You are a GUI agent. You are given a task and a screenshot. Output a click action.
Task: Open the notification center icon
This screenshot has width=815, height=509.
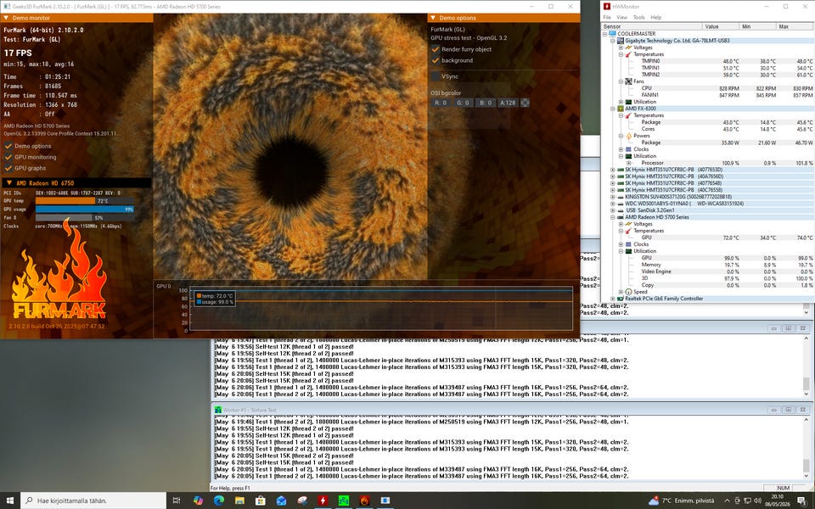tap(802, 501)
